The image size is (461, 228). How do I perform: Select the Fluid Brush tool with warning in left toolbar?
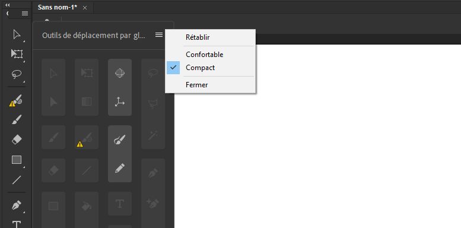coord(16,100)
